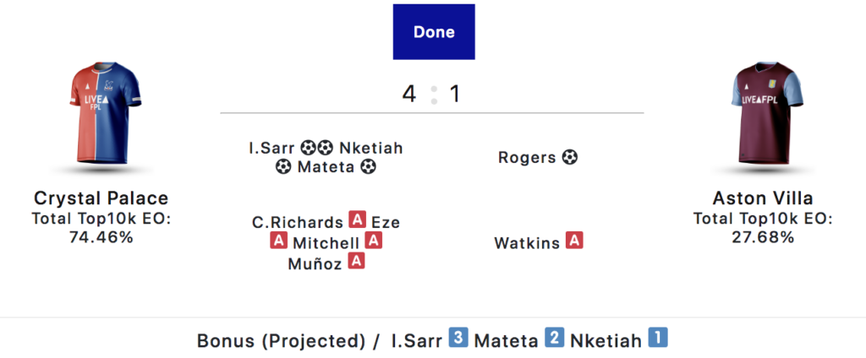Click the blue 2 bonus badge for Mateta
Viewport: 866px width, 358px height.
coord(555,339)
